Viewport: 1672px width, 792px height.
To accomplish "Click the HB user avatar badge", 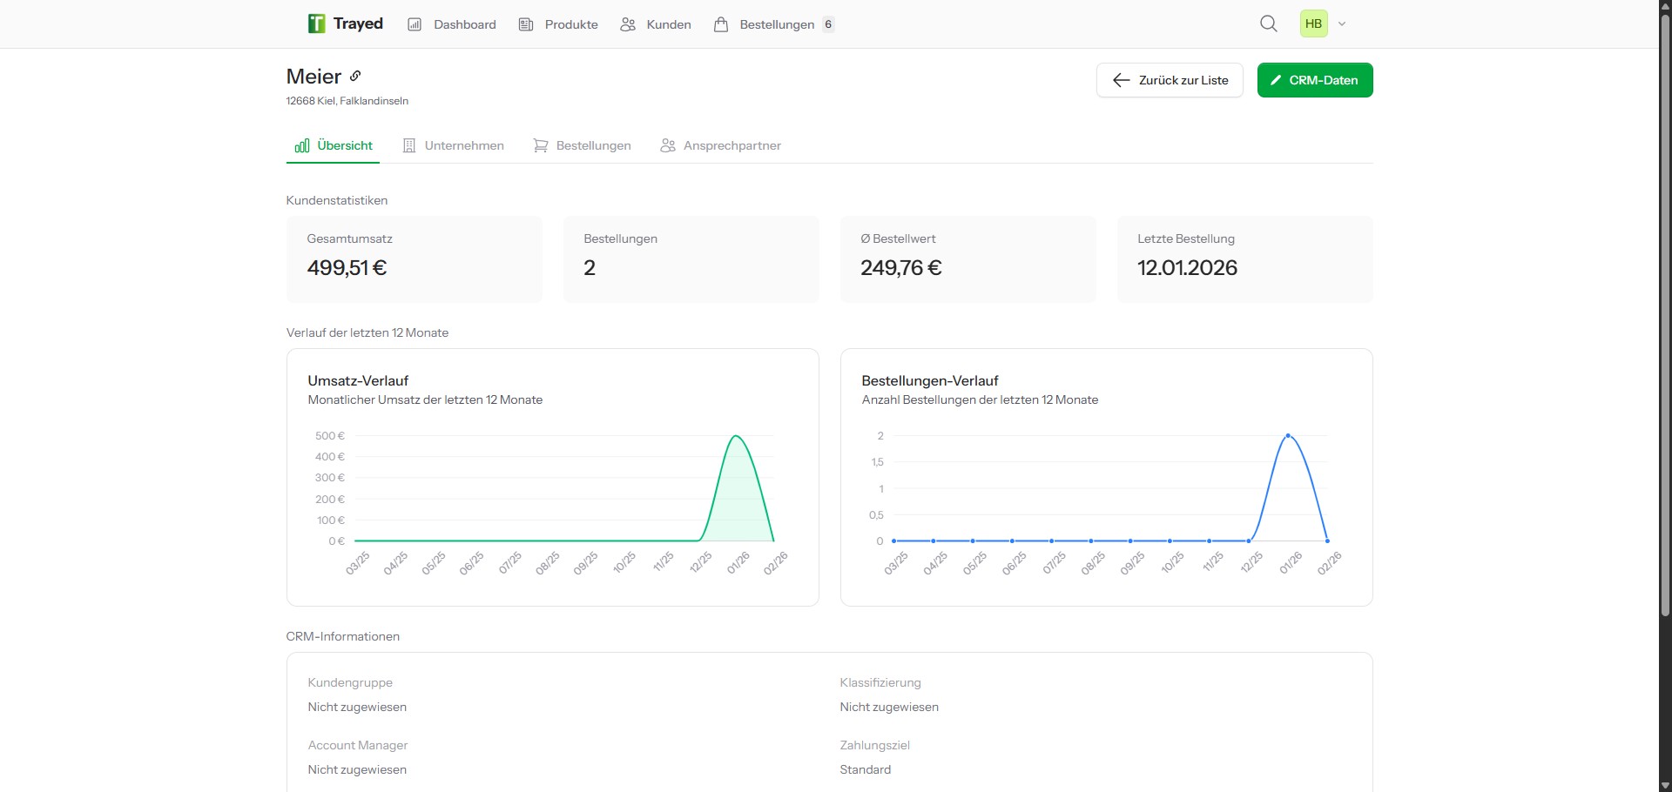I will (1314, 23).
